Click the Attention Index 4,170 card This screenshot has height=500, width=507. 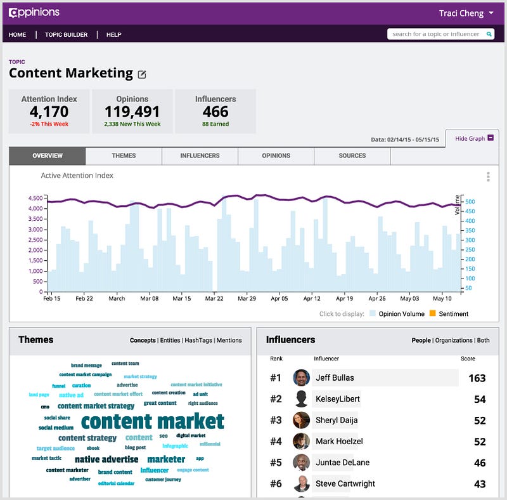(49, 112)
